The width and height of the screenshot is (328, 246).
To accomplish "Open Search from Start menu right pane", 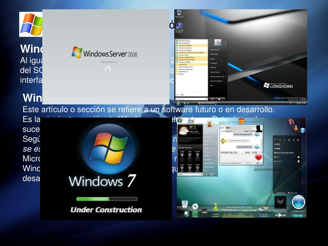I will tap(212, 59).
